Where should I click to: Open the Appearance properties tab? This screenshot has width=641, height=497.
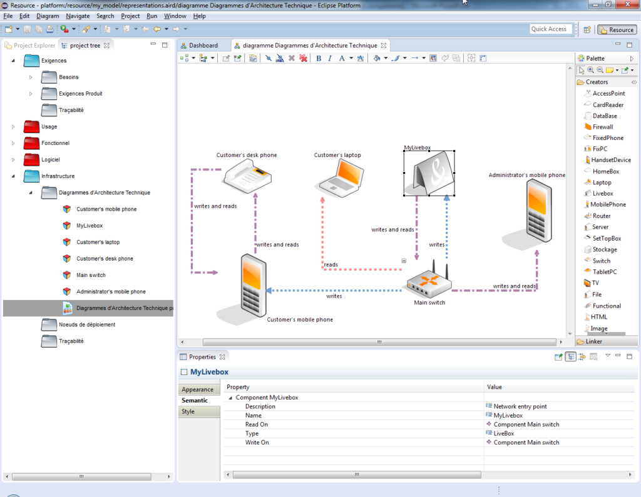(198, 389)
